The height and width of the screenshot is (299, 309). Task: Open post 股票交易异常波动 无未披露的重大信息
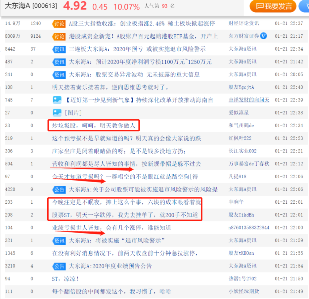pyautogui.click(x=134, y=75)
